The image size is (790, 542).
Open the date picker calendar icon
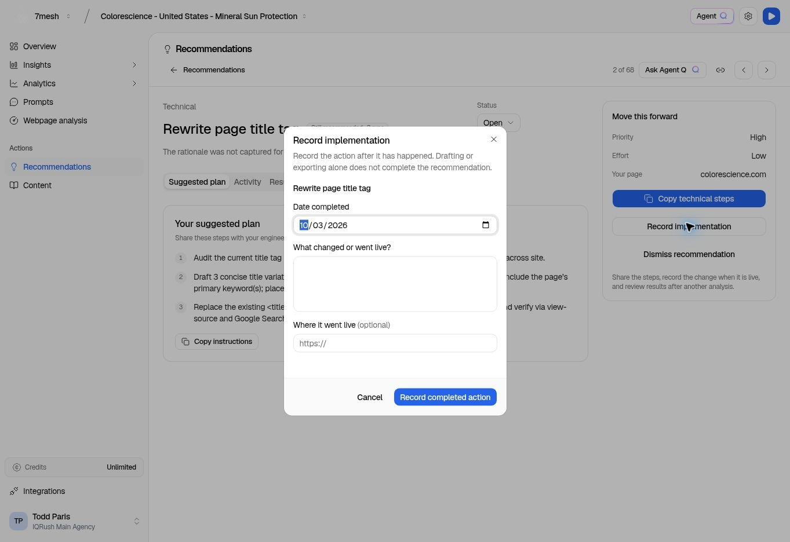486,225
